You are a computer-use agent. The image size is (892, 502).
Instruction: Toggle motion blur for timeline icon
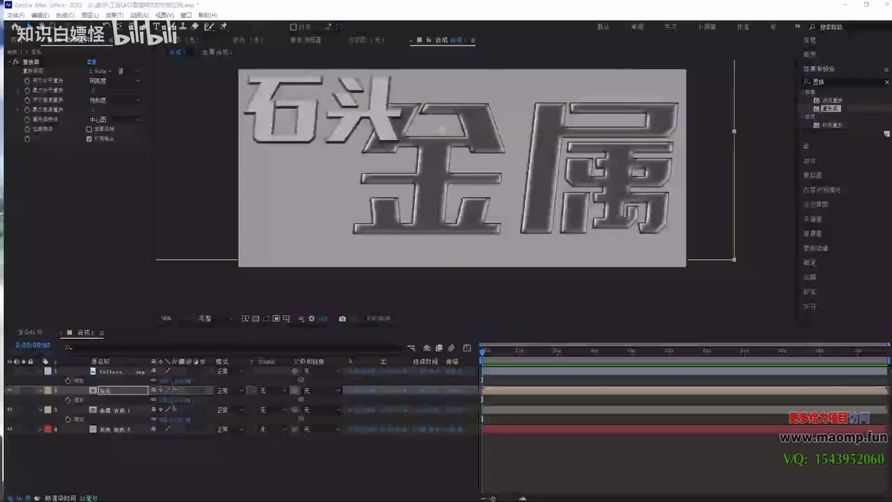pyautogui.click(x=452, y=348)
